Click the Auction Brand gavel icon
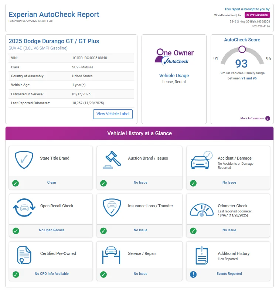Image resolution: width=279 pixels, height=290 pixels. point(112,160)
